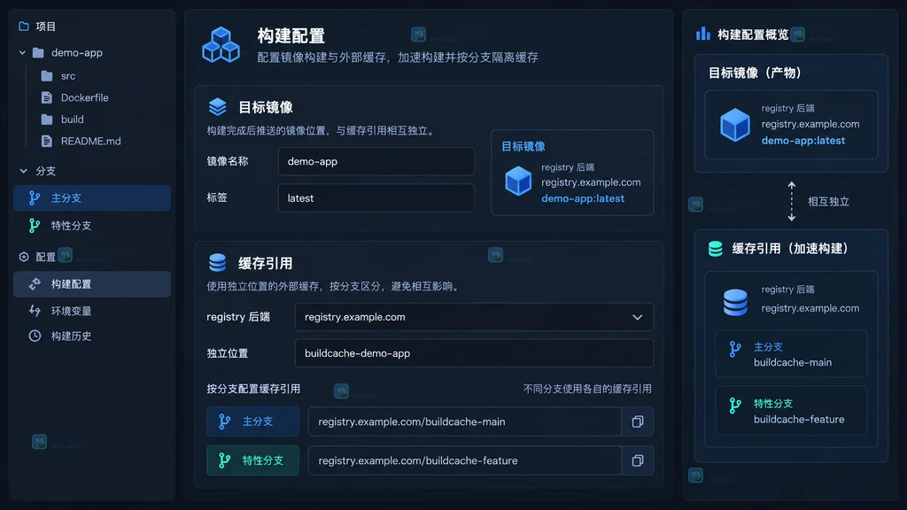
Task: Select the src folder
Action: [x=68, y=76]
